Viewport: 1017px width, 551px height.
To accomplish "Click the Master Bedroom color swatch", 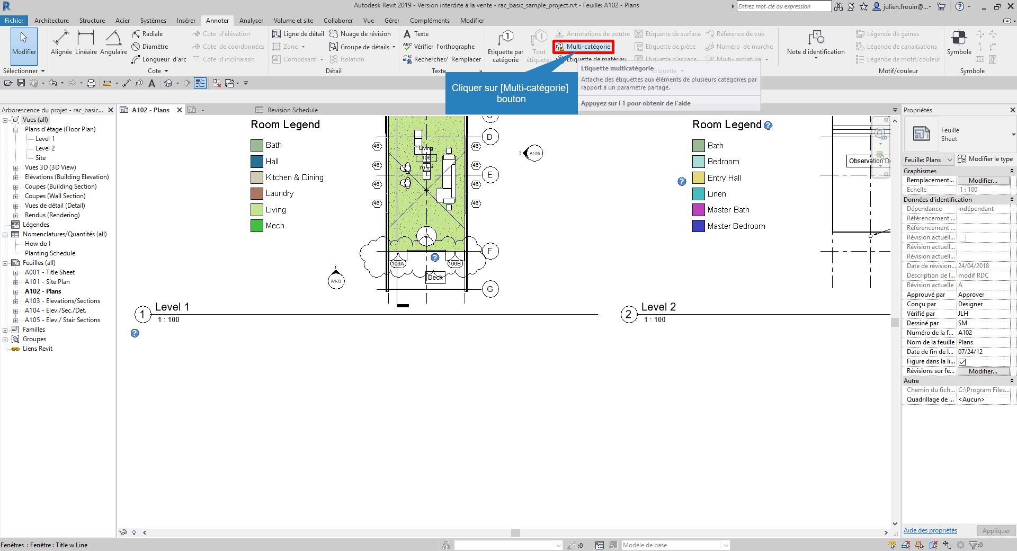I will [x=698, y=226].
